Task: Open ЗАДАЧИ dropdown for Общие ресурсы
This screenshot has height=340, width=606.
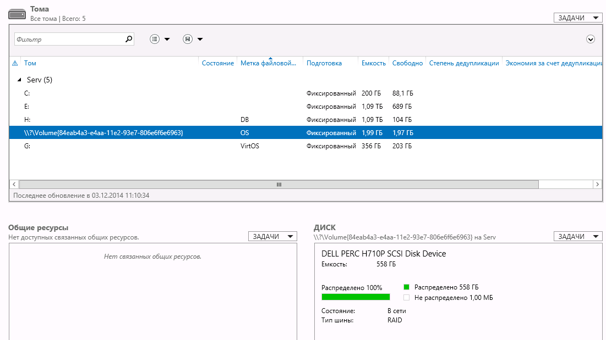Action: click(272, 236)
